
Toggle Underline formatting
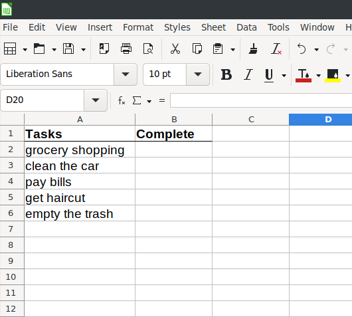269,75
